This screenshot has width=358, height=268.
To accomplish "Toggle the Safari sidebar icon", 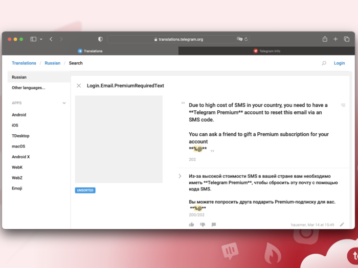I will click(x=33, y=39).
